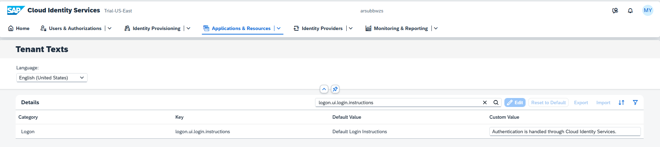
Task: Click the magnifier search icon
Action: 496,102
